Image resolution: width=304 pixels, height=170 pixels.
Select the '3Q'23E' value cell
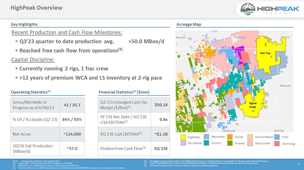pos(160,148)
